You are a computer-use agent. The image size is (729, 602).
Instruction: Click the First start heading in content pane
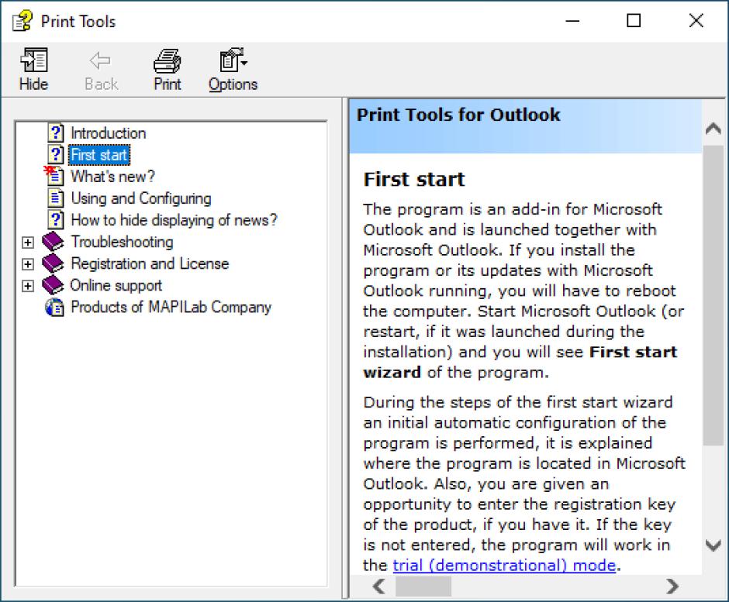point(414,179)
